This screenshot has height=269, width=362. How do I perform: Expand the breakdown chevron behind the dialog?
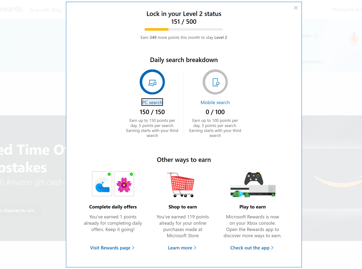tap(323, 61)
